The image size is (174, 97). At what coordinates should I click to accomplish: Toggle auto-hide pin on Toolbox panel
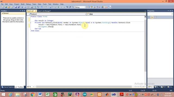tap(22, 11)
